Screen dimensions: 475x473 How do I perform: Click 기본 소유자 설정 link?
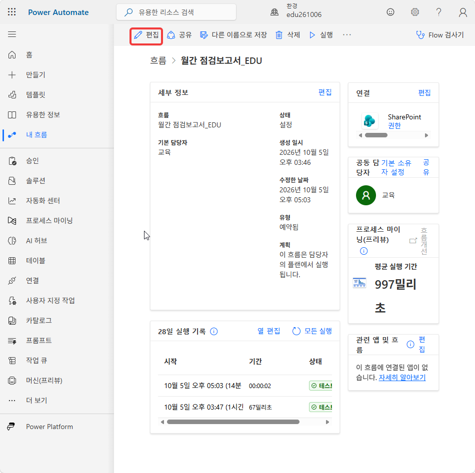(396, 167)
